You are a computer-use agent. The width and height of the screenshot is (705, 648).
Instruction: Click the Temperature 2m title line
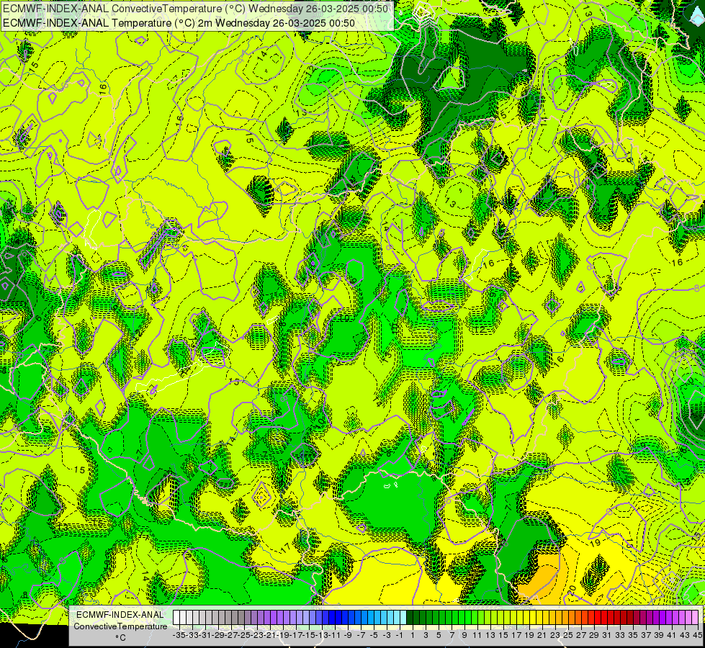click(x=179, y=23)
